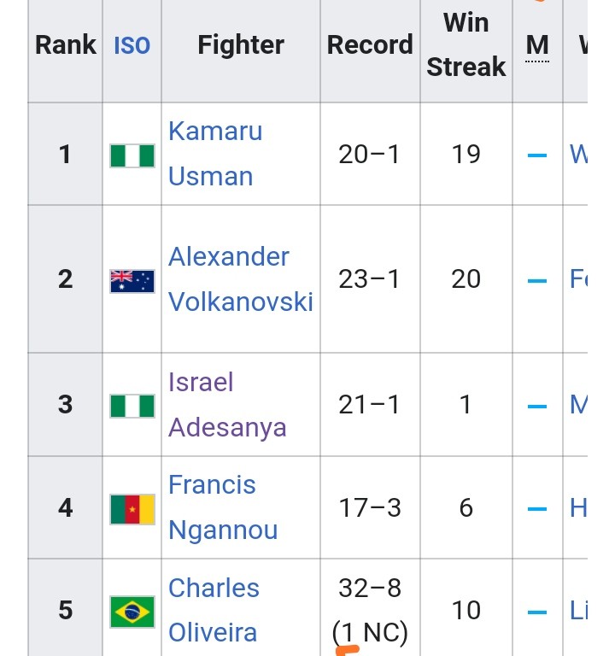Click the Record column header
Image resolution: width=615 pixels, height=656 pixels.
(x=370, y=44)
